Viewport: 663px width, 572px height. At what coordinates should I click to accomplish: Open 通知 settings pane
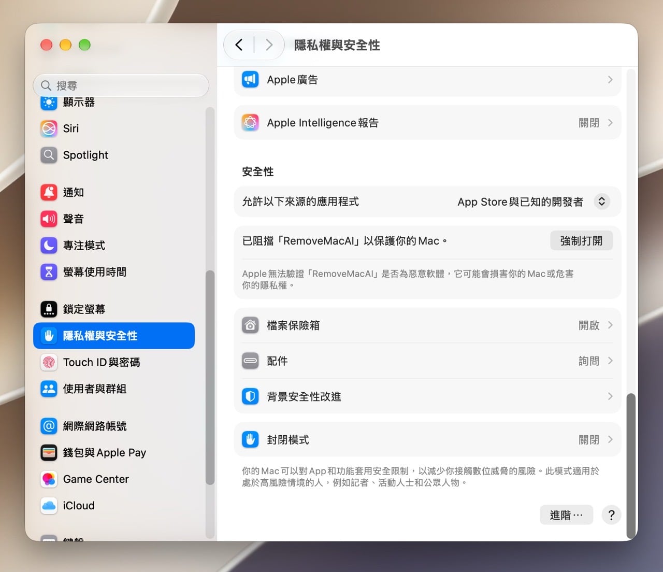(x=114, y=192)
